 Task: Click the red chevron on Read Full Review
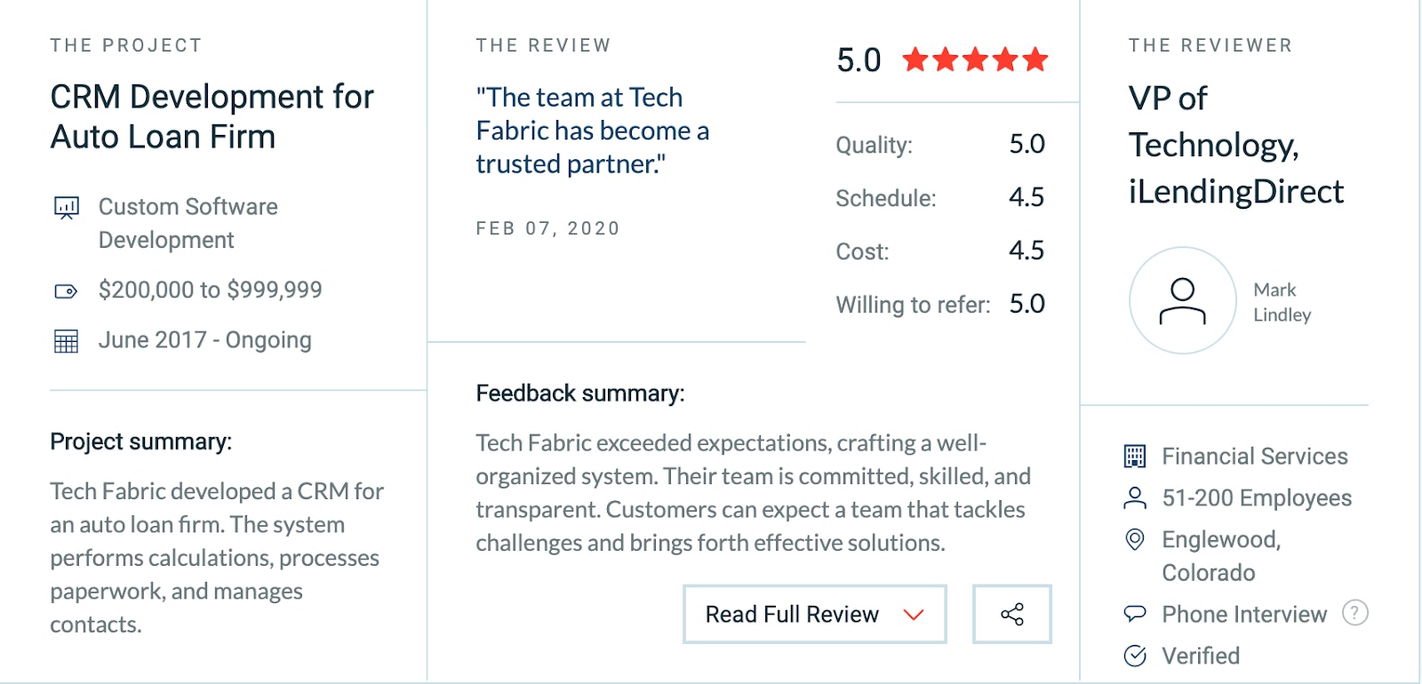click(914, 615)
